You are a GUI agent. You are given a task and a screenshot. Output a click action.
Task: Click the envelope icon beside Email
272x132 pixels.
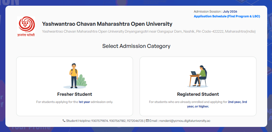[x=147, y=121]
